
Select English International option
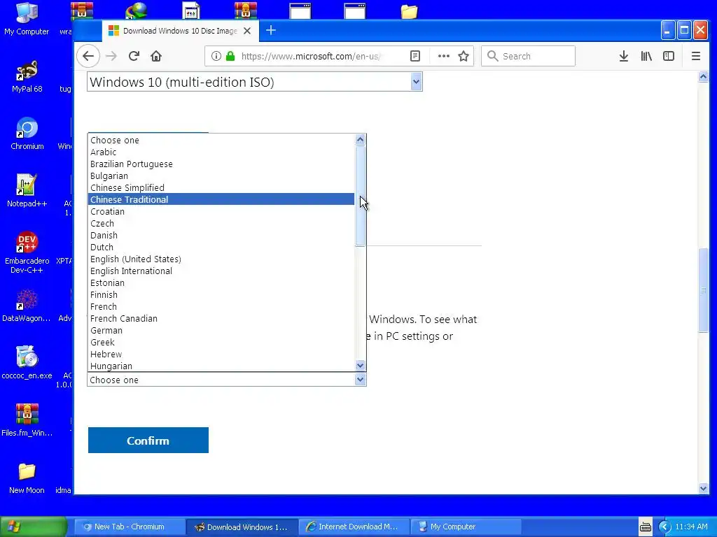pyautogui.click(x=221, y=271)
